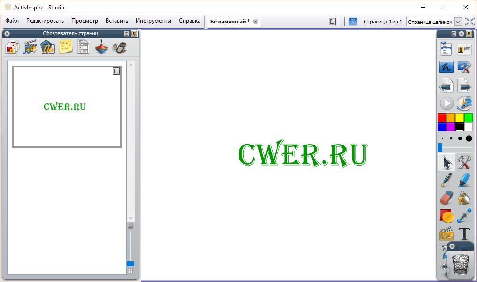Open the Shape tool

click(446, 216)
